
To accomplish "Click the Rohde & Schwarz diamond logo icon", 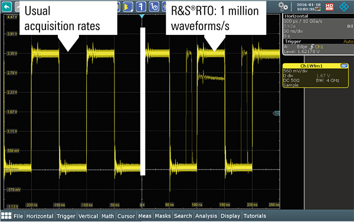I will [344, 6].
